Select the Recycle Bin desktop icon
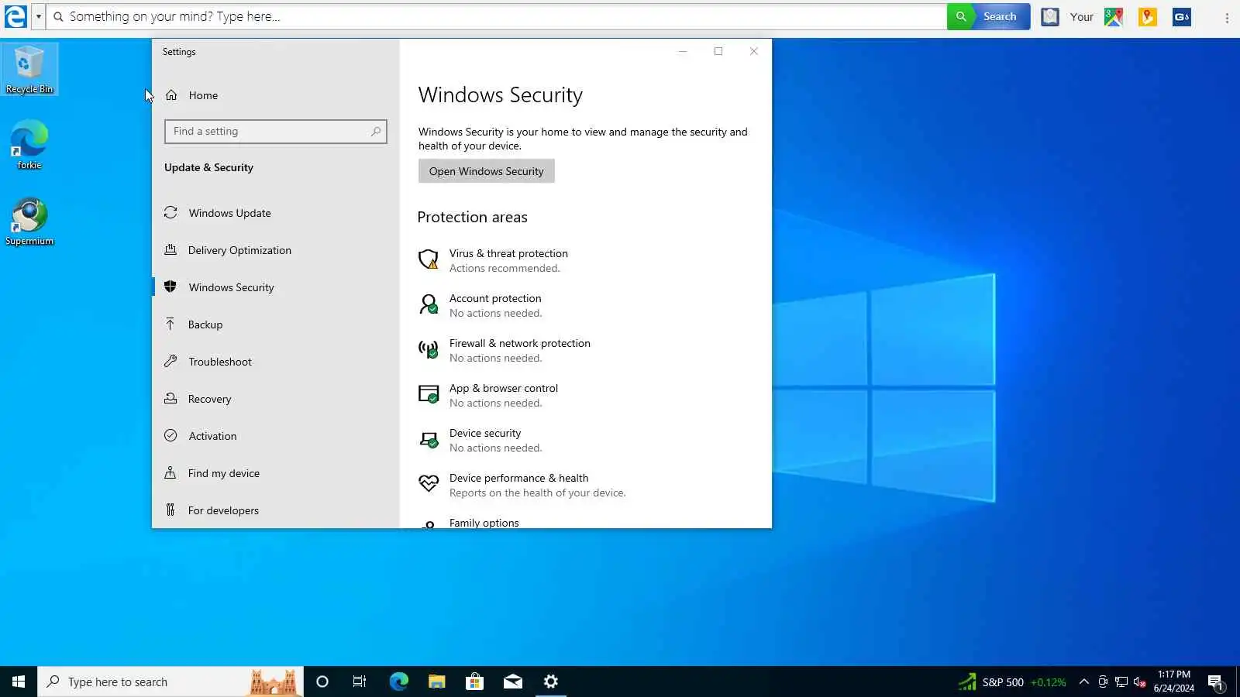Image resolution: width=1240 pixels, height=697 pixels. click(x=29, y=70)
